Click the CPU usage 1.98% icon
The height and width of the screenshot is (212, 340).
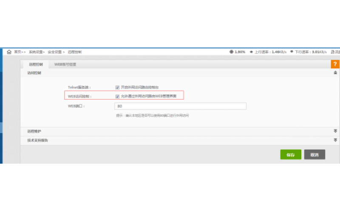[231, 52]
